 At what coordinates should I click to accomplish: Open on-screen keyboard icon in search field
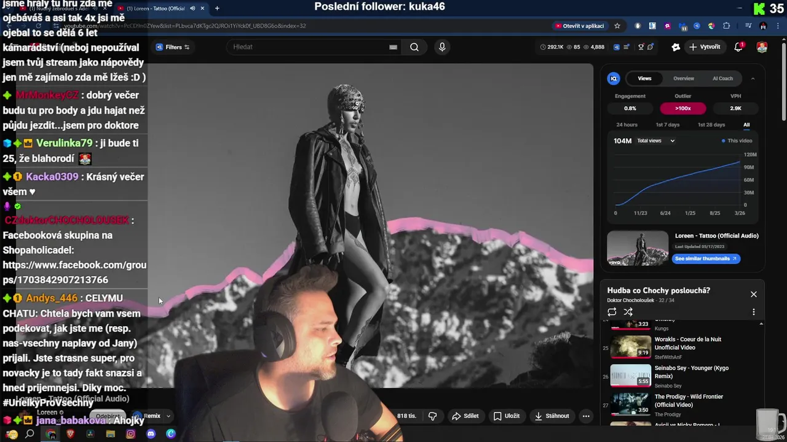[x=393, y=47]
